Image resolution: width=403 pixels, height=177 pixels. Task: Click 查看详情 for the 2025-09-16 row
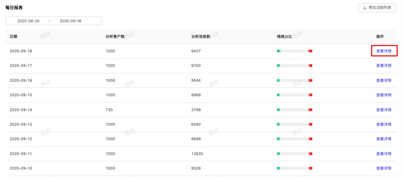[x=384, y=80]
